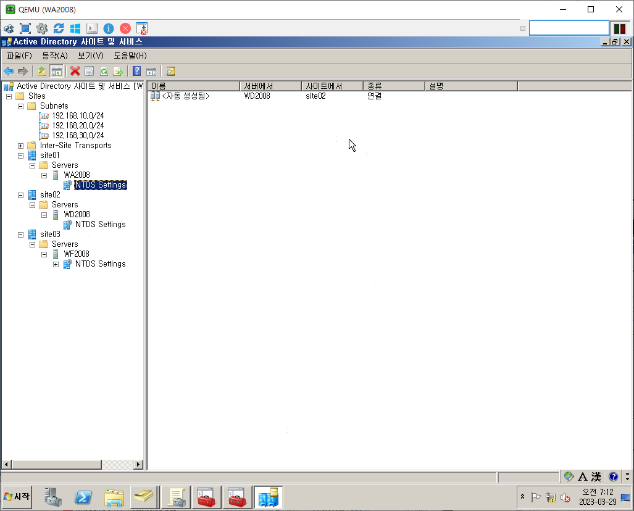Select the <자동 생성됨> connection row
The width and height of the screenshot is (634, 511).
tap(186, 96)
